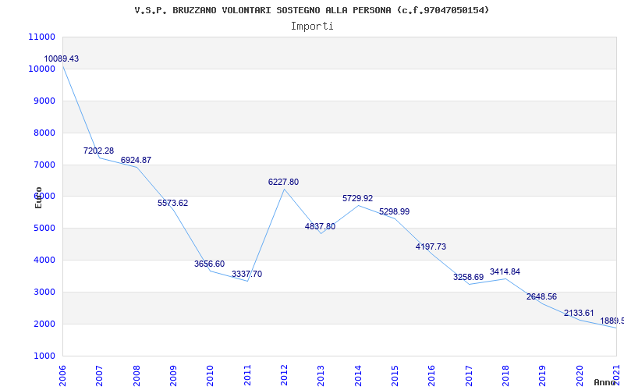
Task: Click the 7000 y-axis tick label
Action: pos(44,165)
